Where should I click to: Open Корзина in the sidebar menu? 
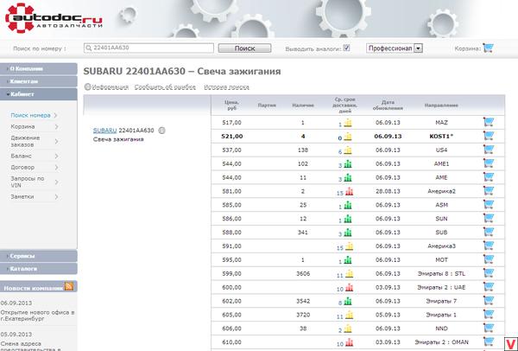click(x=22, y=127)
